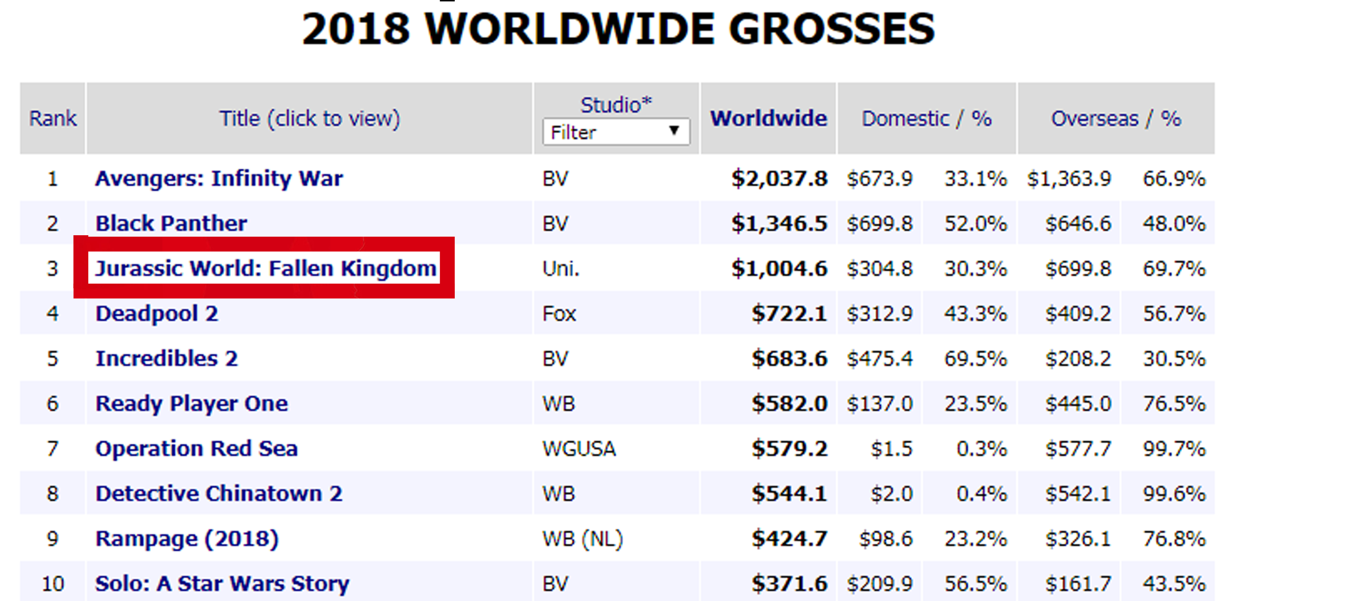
Task: Select Solo overseas gross $161.7
Action: pos(1078,584)
